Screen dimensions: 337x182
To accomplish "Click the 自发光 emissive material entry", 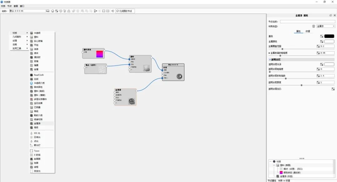I will [x=42, y=171].
